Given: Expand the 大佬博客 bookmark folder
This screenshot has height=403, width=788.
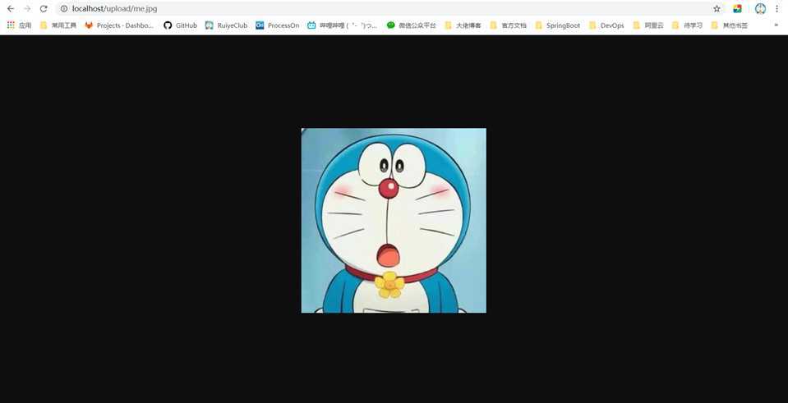Looking at the screenshot, I should [463, 25].
